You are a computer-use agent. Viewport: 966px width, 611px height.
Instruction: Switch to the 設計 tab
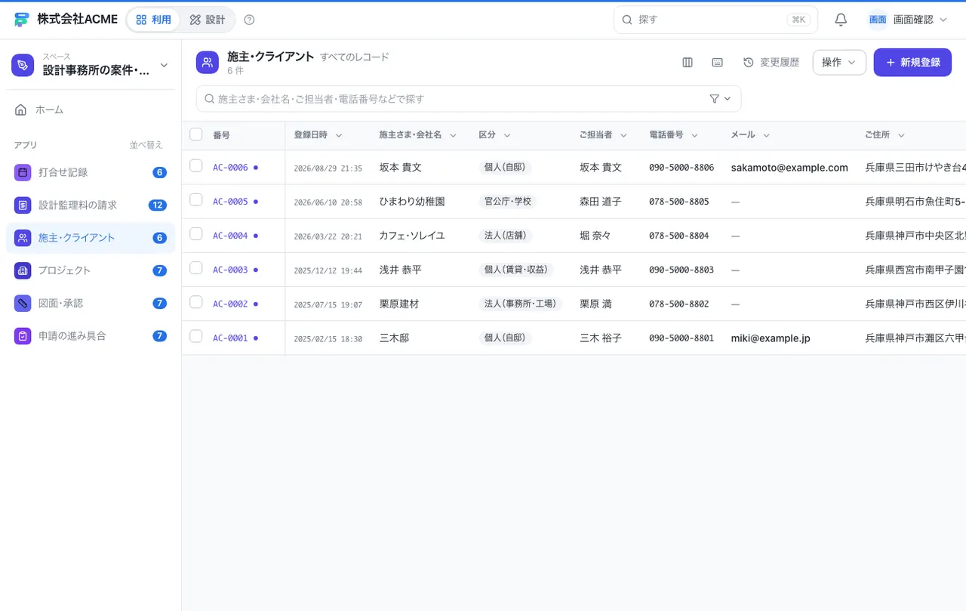click(x=208, y=20)
